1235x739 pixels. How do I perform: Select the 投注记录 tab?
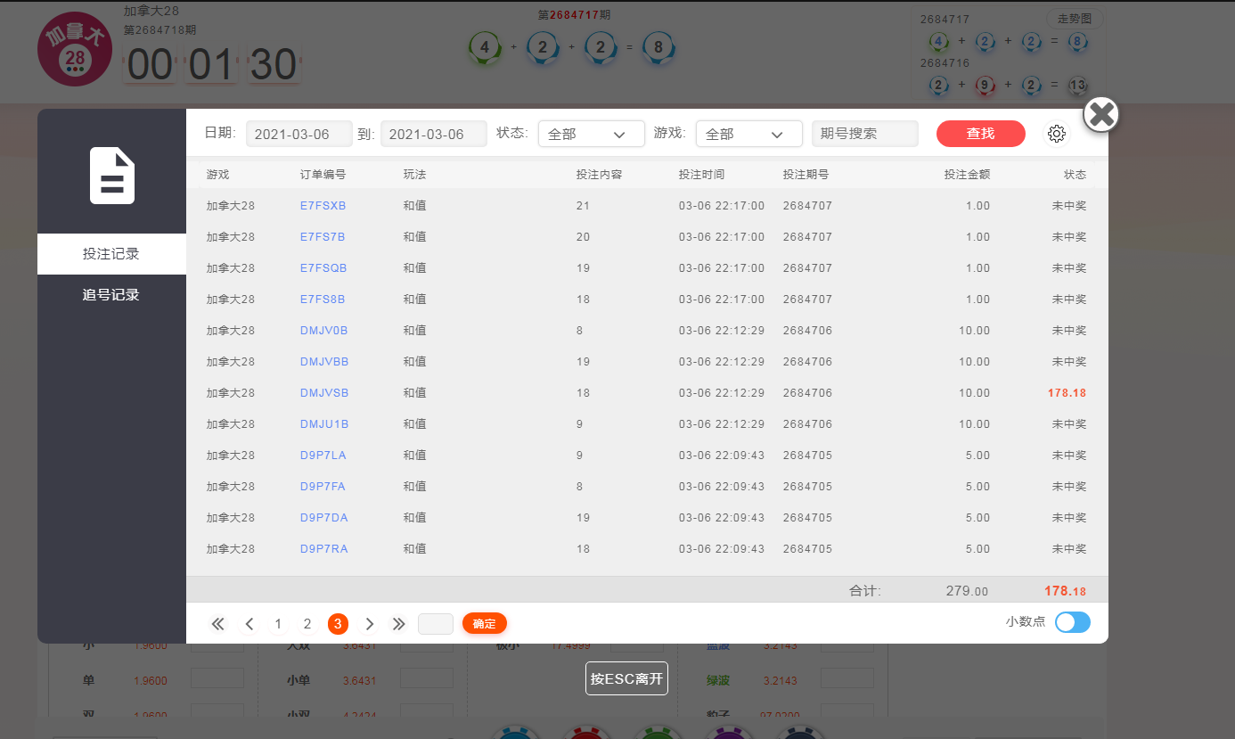111,254
